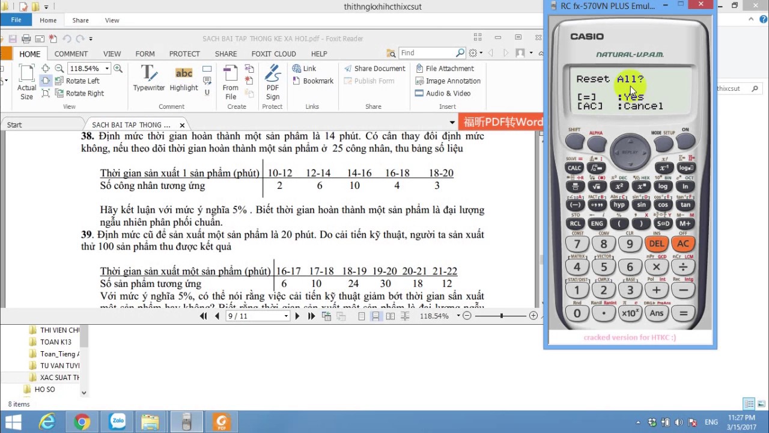Switch to the PROTECT ribbon tab

[184, 54]
